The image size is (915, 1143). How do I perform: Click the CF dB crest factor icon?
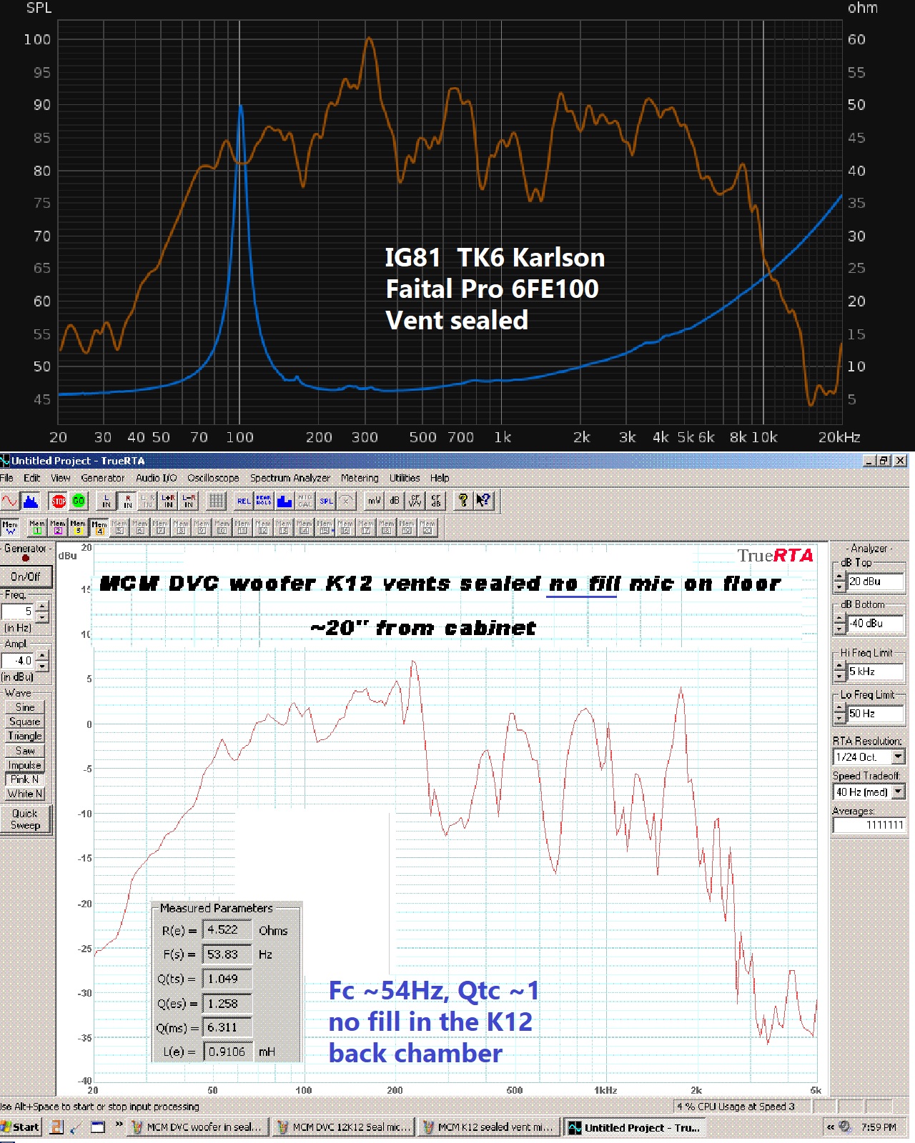pos(436,501)
